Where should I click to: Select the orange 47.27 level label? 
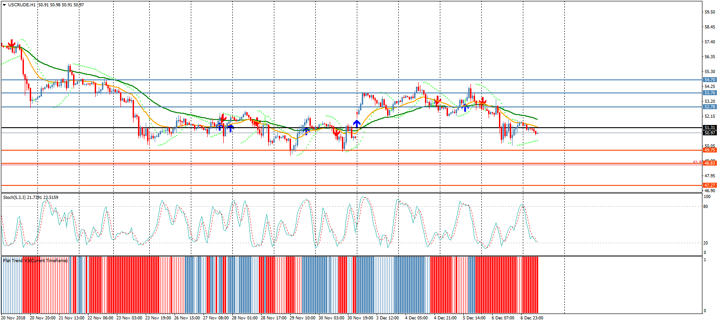click(x=710, y=185)
